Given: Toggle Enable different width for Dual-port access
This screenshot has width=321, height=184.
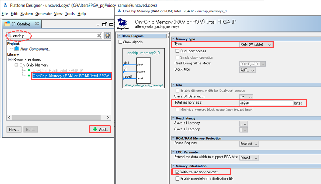Looking at the screenshot, I should pos(177,90).
